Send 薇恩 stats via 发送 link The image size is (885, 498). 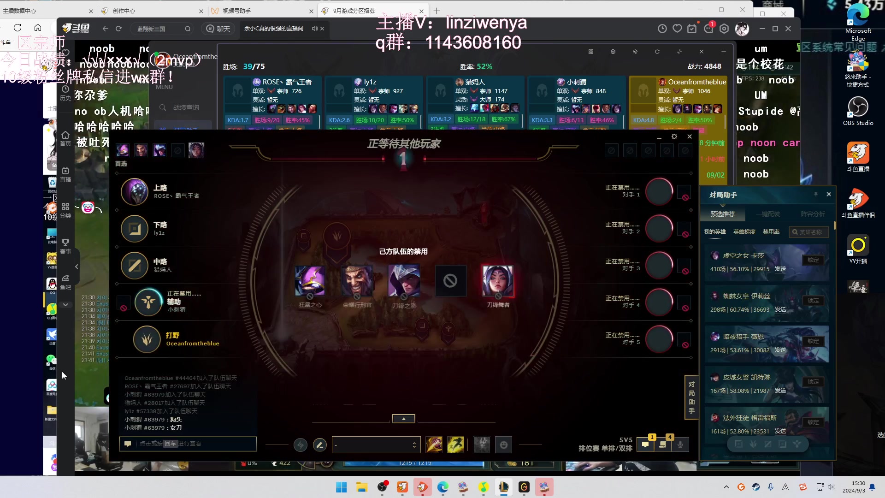pos(780,350)
